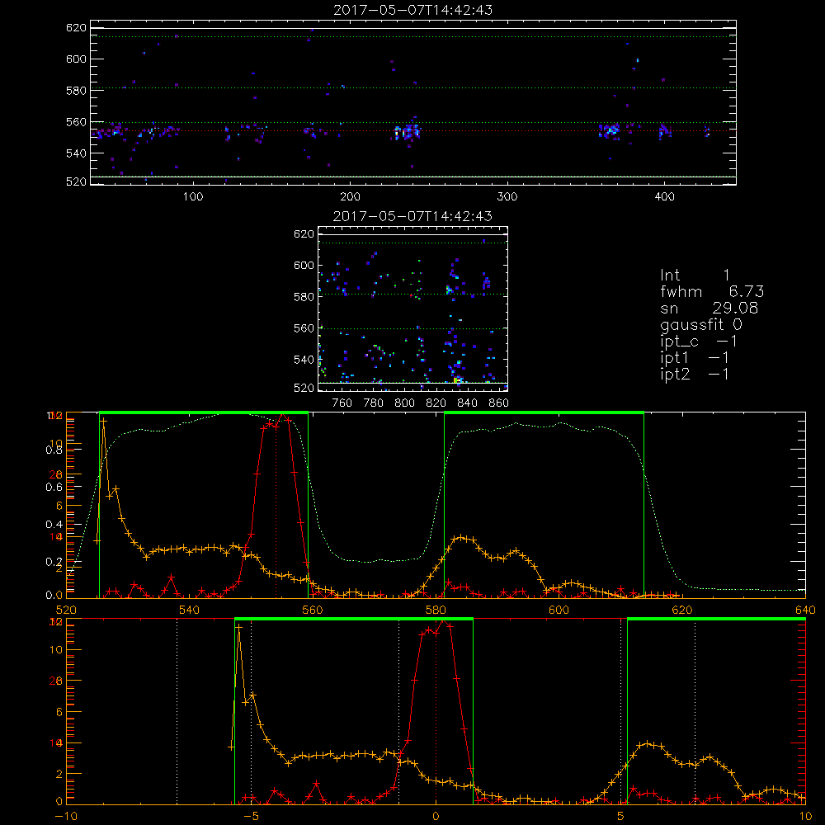Image resolution: width=825 pixels, height=825 pixels.
Task: Click x-axis label 860 on middle image
Action: [499, 403]
